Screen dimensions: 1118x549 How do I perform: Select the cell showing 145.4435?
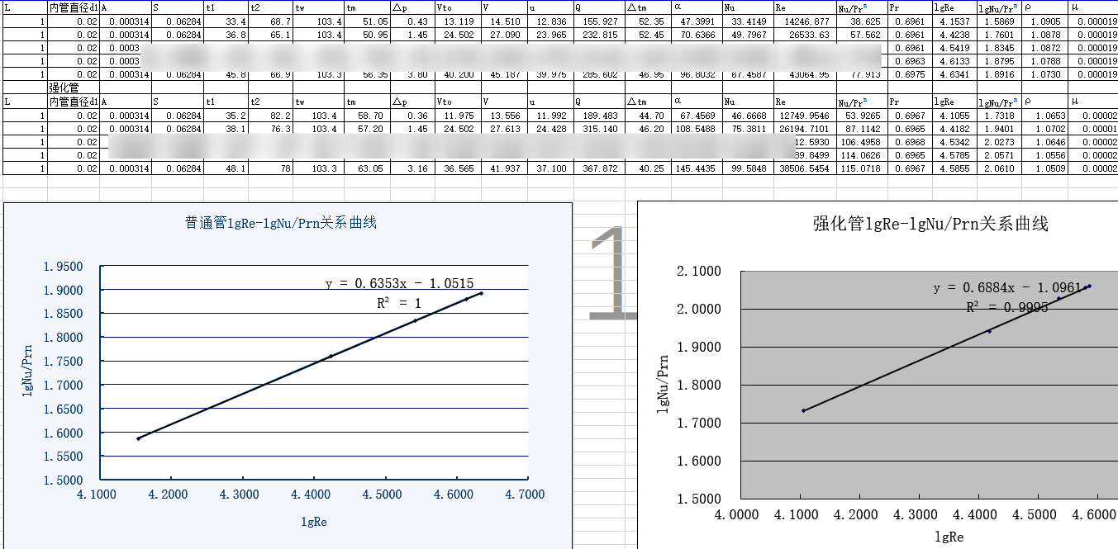[697, 168]
